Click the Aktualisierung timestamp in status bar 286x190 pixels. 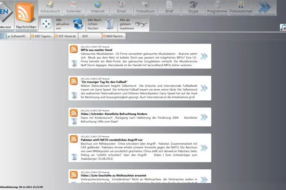coord(21,187)
